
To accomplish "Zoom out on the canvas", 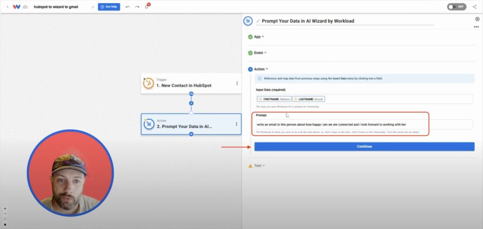I will pyautogui.click(x=5, y=214).
